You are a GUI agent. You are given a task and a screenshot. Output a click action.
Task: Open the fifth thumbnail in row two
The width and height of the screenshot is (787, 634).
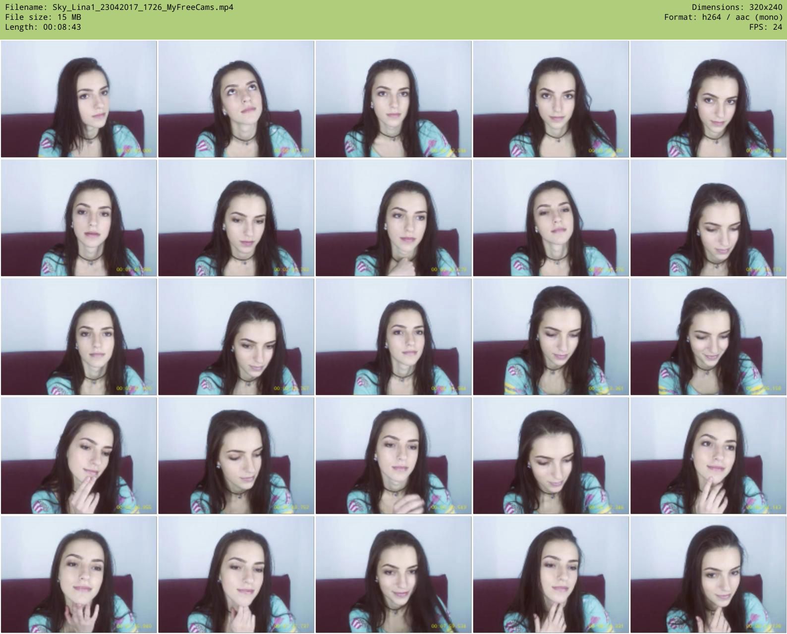(x=708, y=218)
